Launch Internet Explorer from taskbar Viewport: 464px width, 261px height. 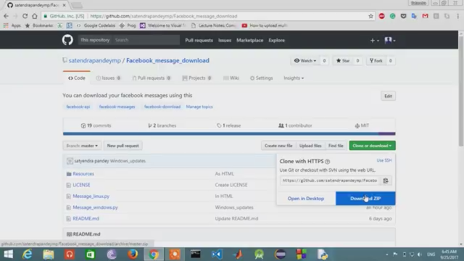coord(28,254)
